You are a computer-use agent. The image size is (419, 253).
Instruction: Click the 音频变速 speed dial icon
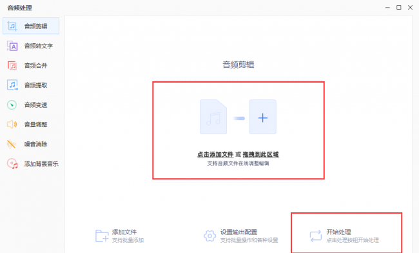coord(12,105)
